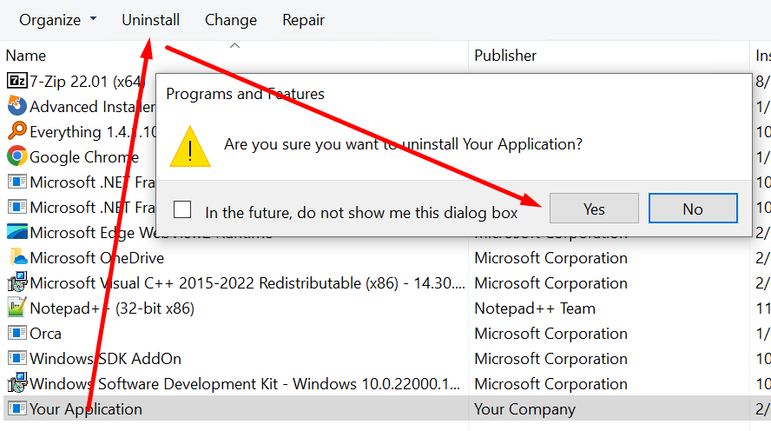Click the sort arrow above Name column

pyautogui.click(x=235, y=46)
